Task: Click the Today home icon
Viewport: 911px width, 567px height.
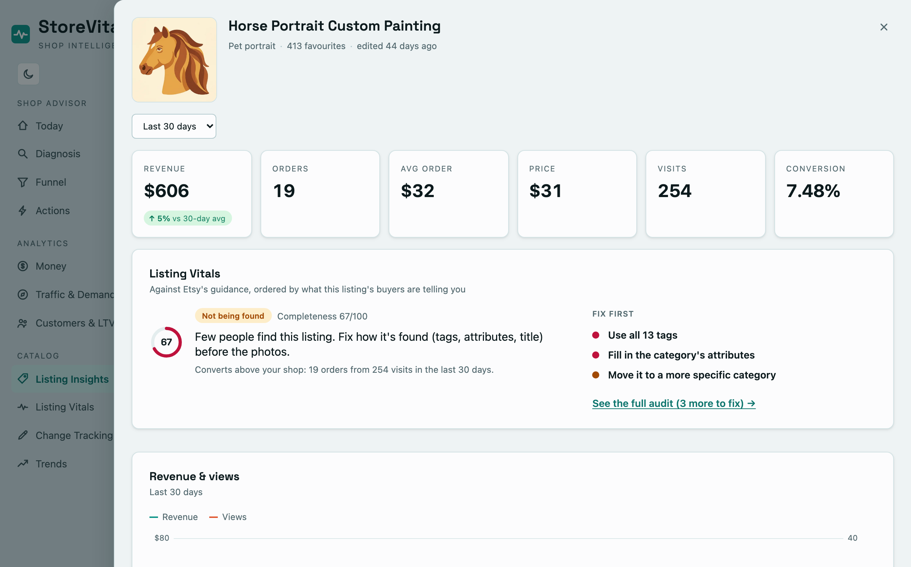Action: coord(23,126)
